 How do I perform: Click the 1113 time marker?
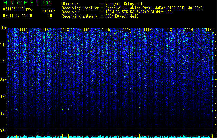click(x=65, y=30)
